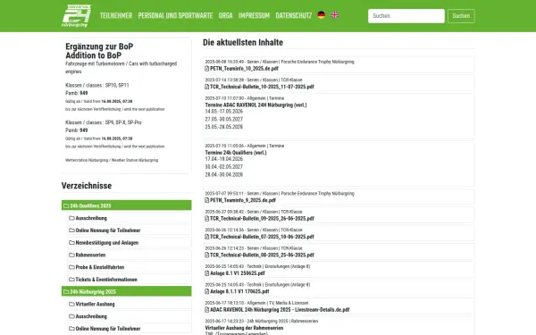Click folder icon next to Probe & Einstellfahrten
The width and height of the screenshot is (536, 335).
coord(71,267)
